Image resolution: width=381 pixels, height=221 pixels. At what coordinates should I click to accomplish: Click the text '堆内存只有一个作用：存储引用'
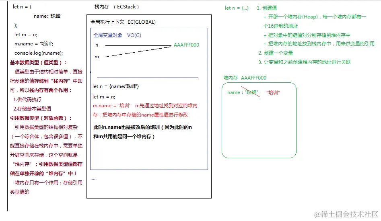tap(49, 182)
